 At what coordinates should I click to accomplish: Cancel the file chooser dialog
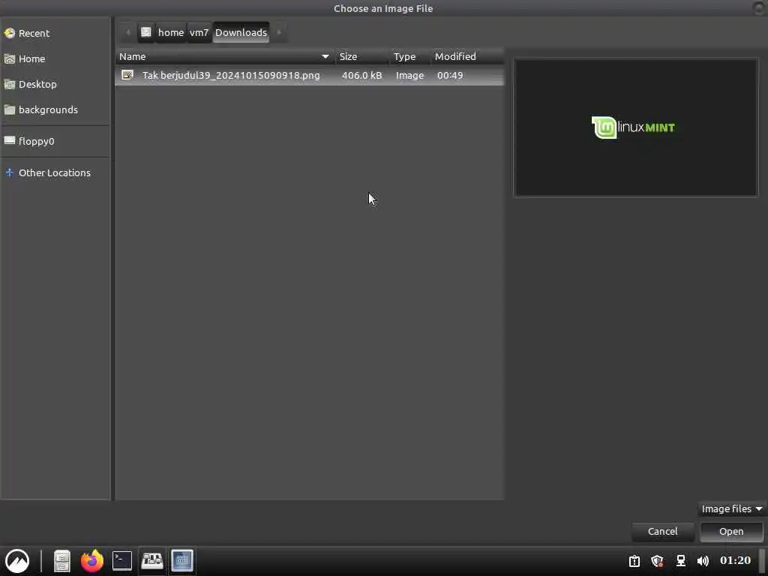tap(663, 532)
